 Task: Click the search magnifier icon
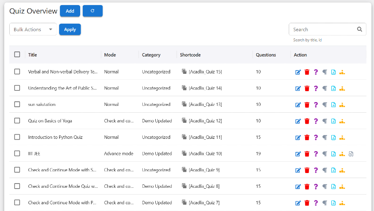point(360,29)
